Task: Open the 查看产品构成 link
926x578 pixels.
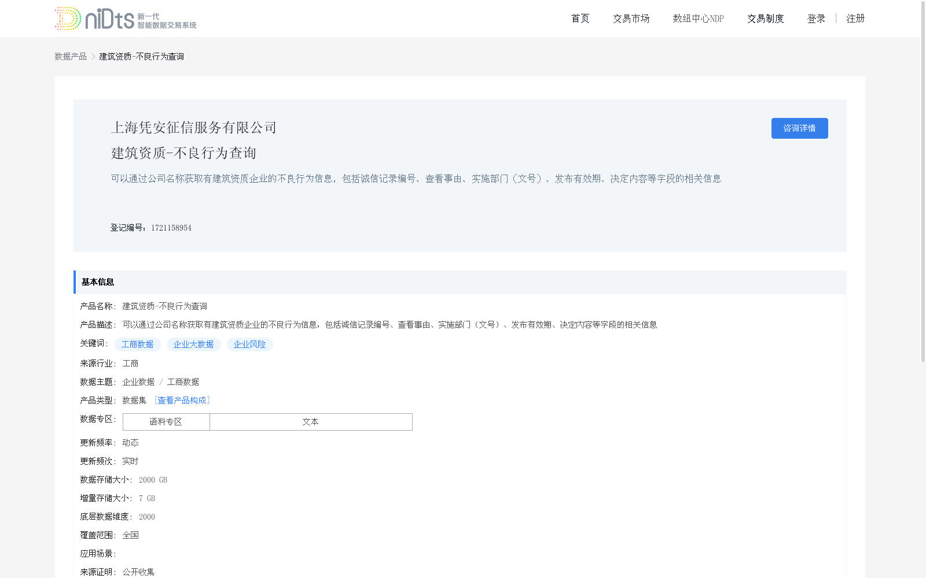Action: click(182, 400)
